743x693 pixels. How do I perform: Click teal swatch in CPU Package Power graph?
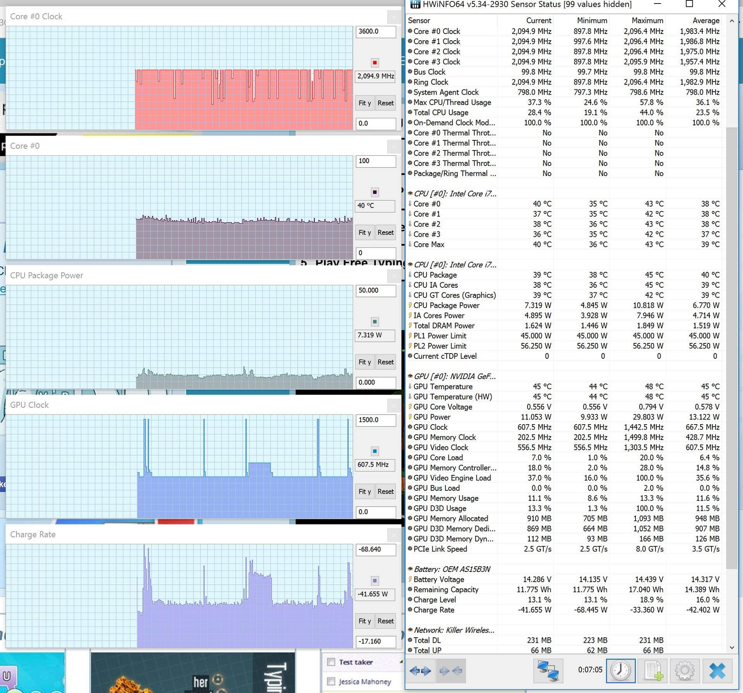pos(375,322)
